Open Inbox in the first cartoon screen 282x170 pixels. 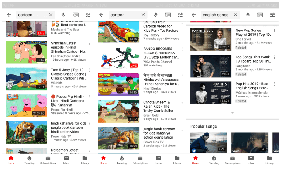click(66, 160)
